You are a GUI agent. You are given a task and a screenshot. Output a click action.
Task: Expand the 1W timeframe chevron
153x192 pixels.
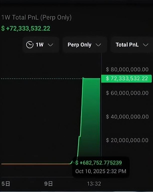point(50,45)
